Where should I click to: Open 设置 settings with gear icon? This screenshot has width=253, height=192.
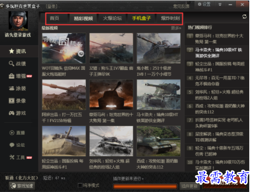click(204, 4)
